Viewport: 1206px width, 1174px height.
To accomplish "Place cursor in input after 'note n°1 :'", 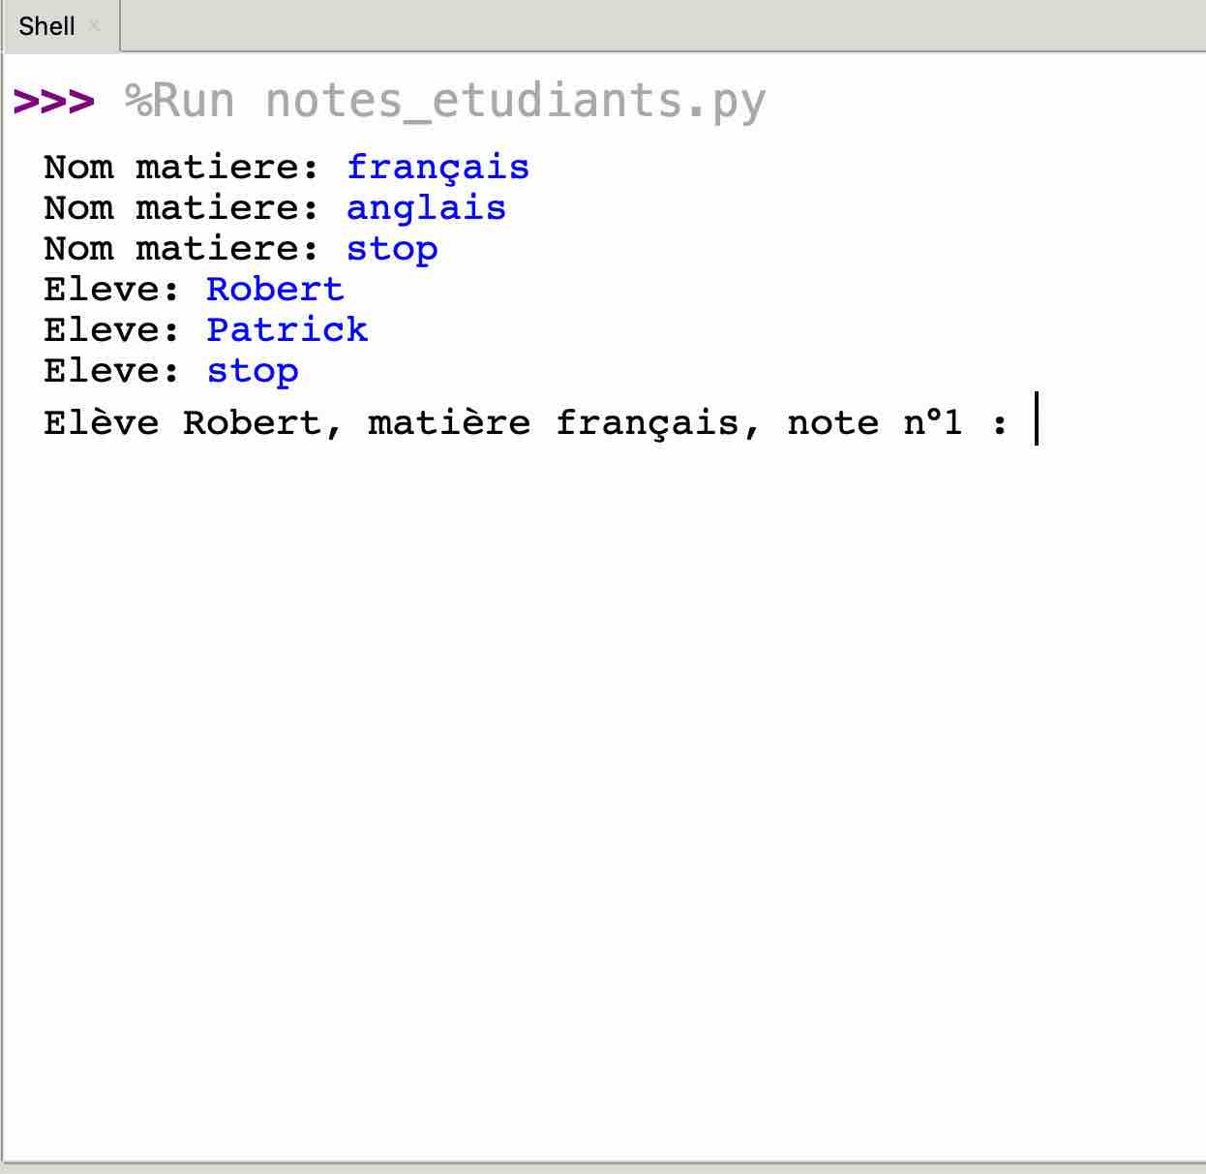I will 1038,419.
